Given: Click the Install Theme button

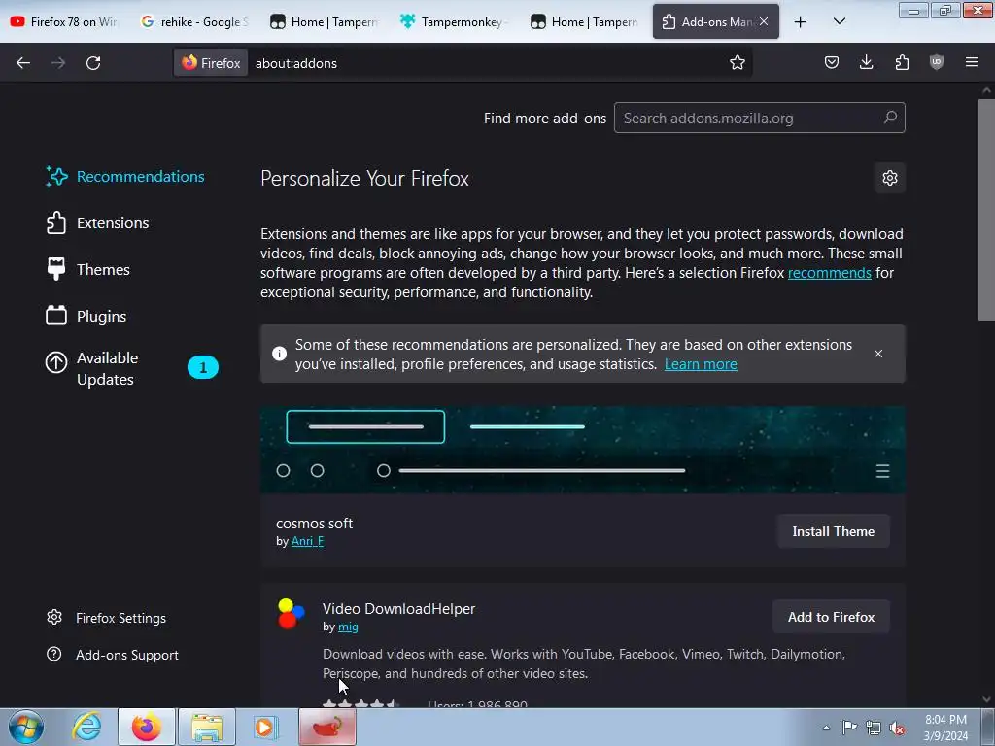Looking at the screenshot, I should (x=833, y=531).
